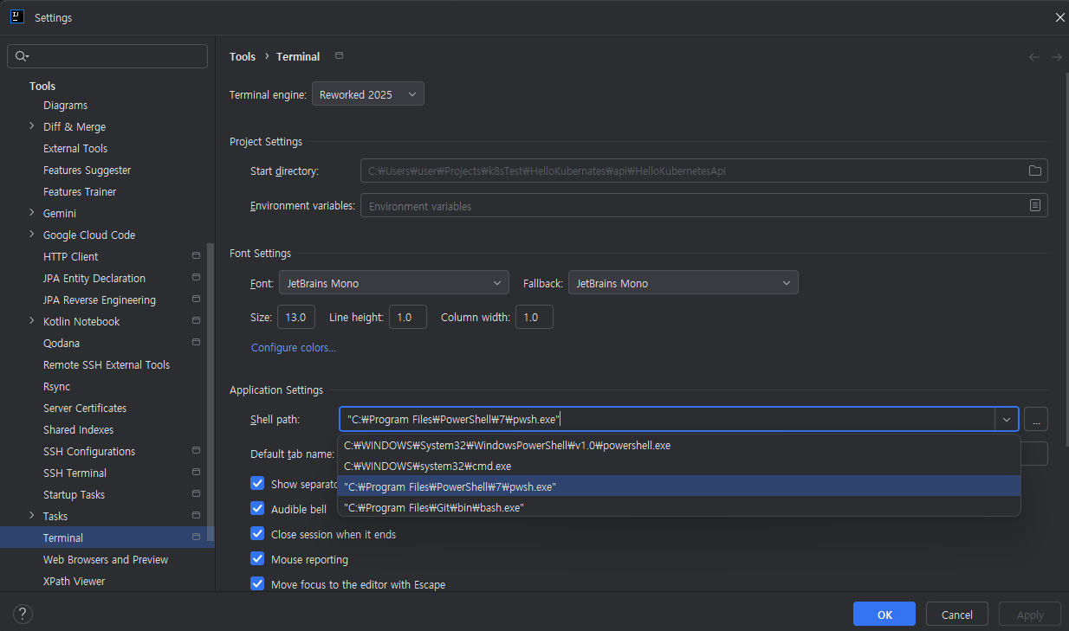Open Remote SSH External Tools settings
1069x631 pixels.
[107, 364]
